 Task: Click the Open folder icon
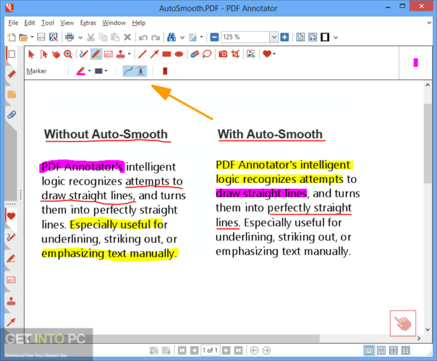[x=23, y=37]
